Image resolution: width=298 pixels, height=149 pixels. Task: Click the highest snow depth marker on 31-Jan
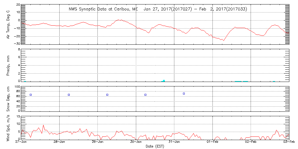(184, 94)
